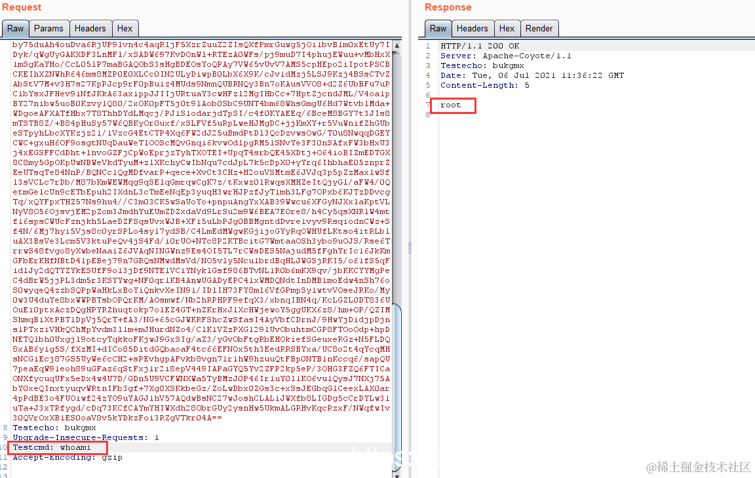
Task: Open the Response Headers tab
Action: coord(473,28)
